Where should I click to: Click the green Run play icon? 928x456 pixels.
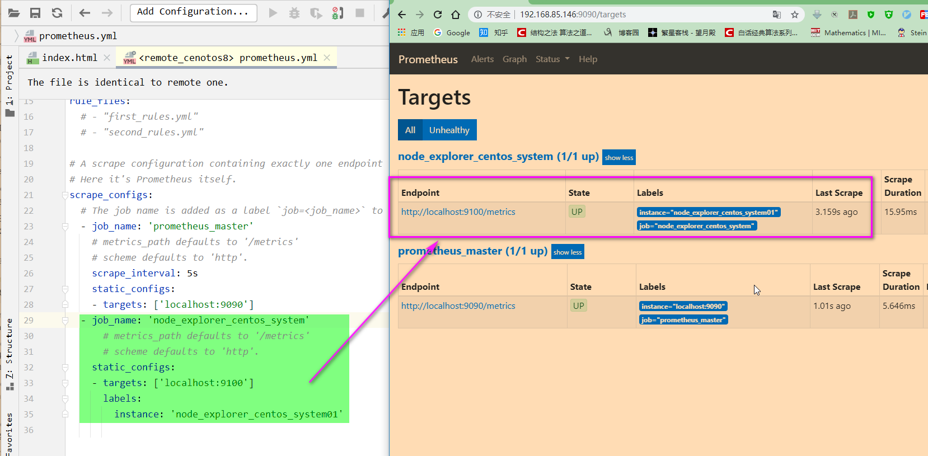point(273,13)
